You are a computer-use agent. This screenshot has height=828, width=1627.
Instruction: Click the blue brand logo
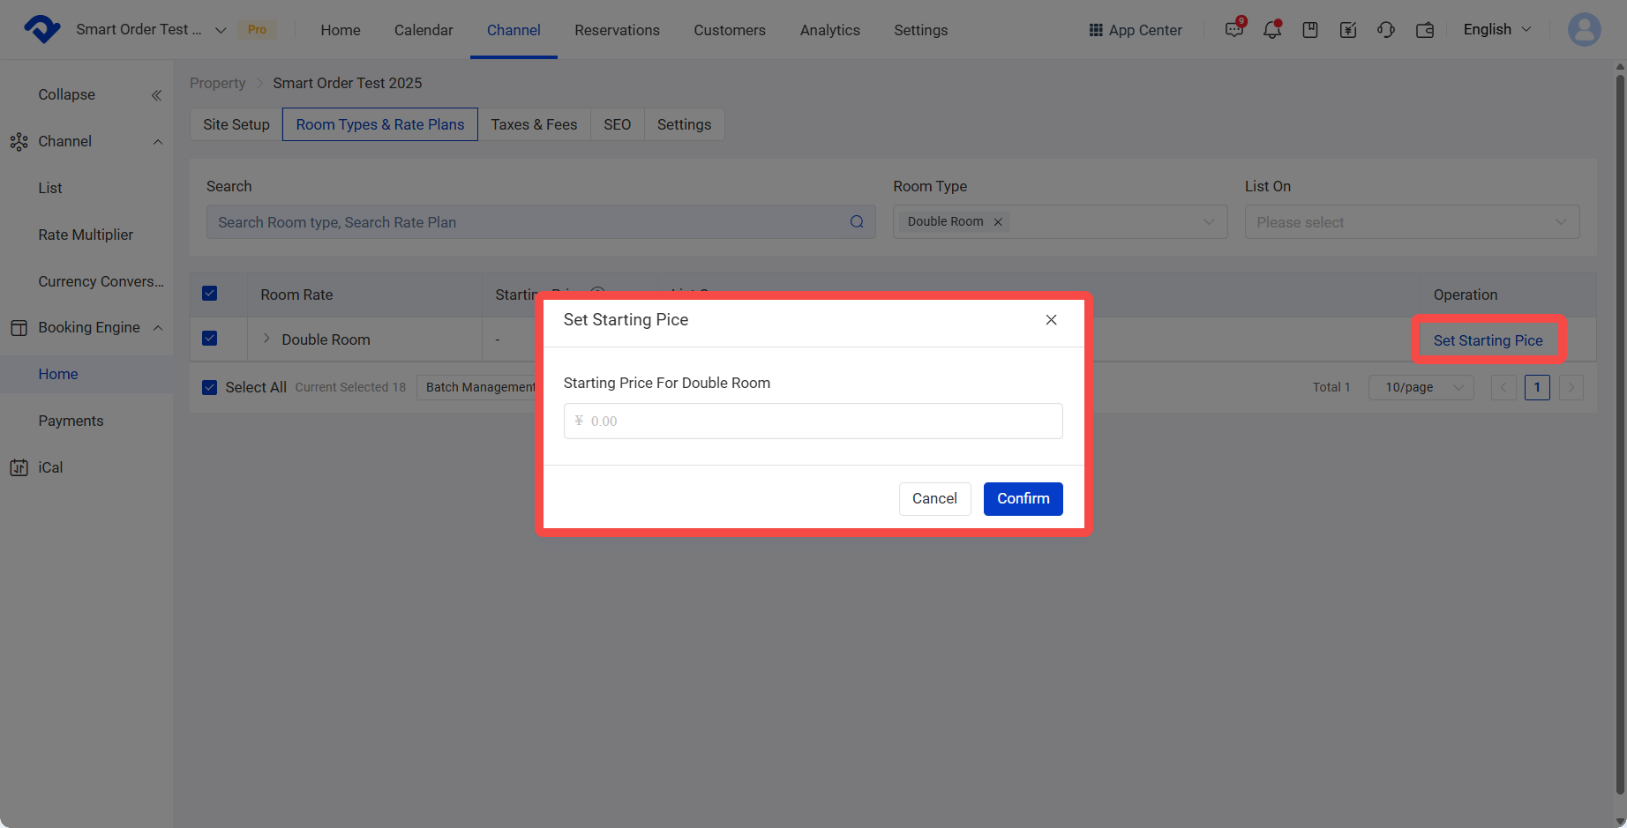41,29
